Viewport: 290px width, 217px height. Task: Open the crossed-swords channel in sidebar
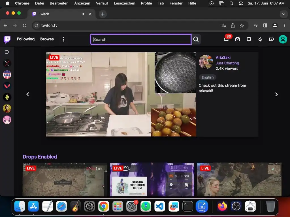click(7, 63)
